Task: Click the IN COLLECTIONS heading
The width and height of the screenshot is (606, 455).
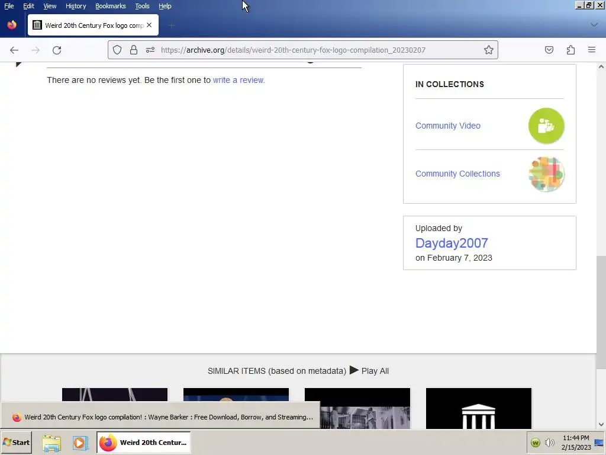Action: click(x=450, y=84)
